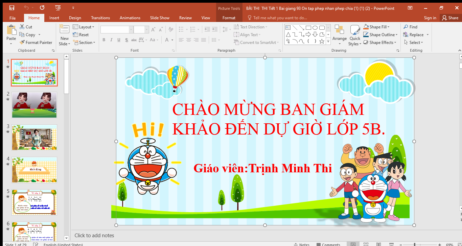Click the Notes button in status bar

(x=302, y=244)
